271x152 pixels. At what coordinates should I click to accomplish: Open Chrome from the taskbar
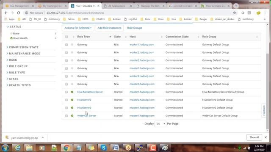point(67,148)
